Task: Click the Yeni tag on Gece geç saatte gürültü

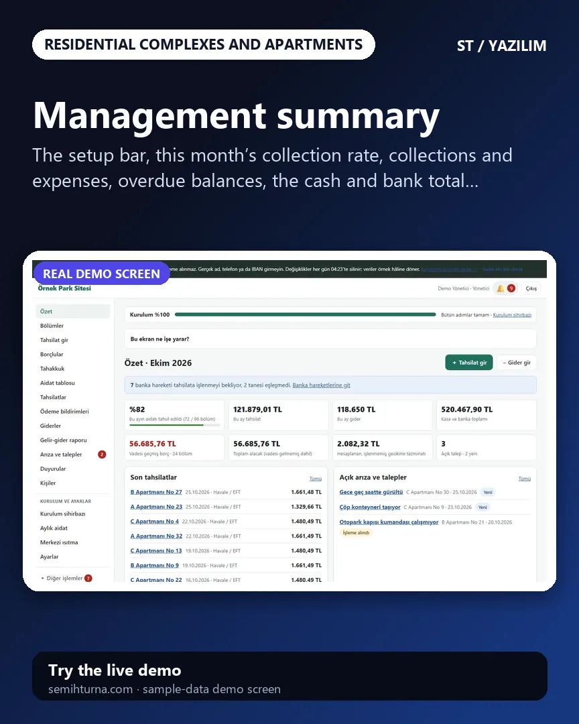Action: [x=488, y=492]
